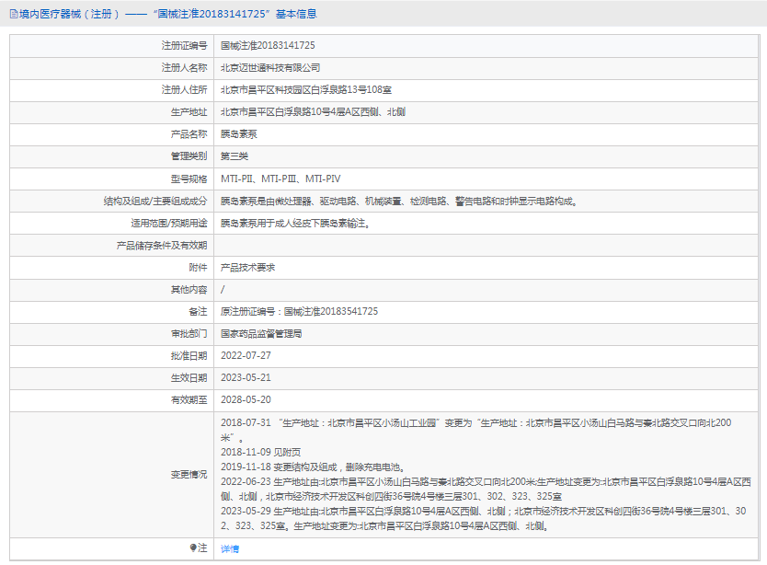Click model spec MTI-PII、MTI-PIII、MTI-PIV
Image resolution: width=767 pixels, height=565 pixels.
point(280,179)
